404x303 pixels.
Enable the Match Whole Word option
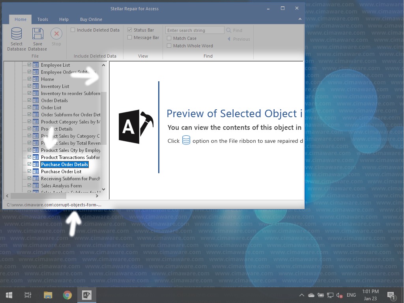pos(169,46)
